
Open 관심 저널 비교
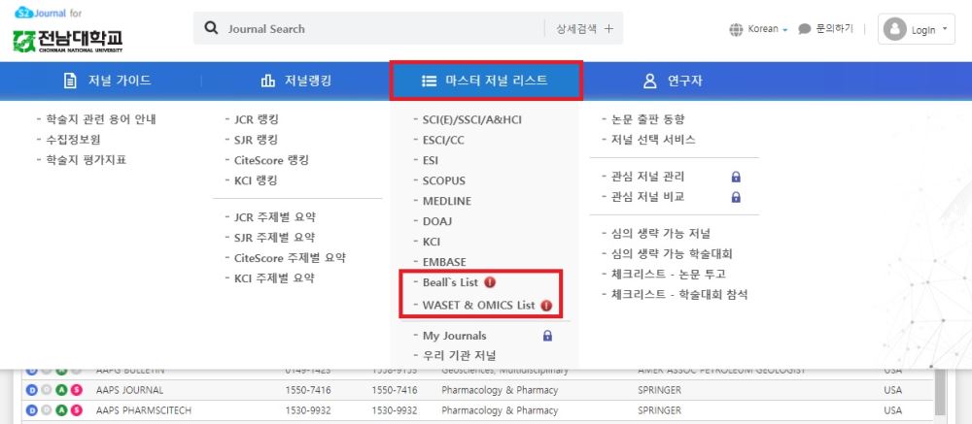point(647,198)
